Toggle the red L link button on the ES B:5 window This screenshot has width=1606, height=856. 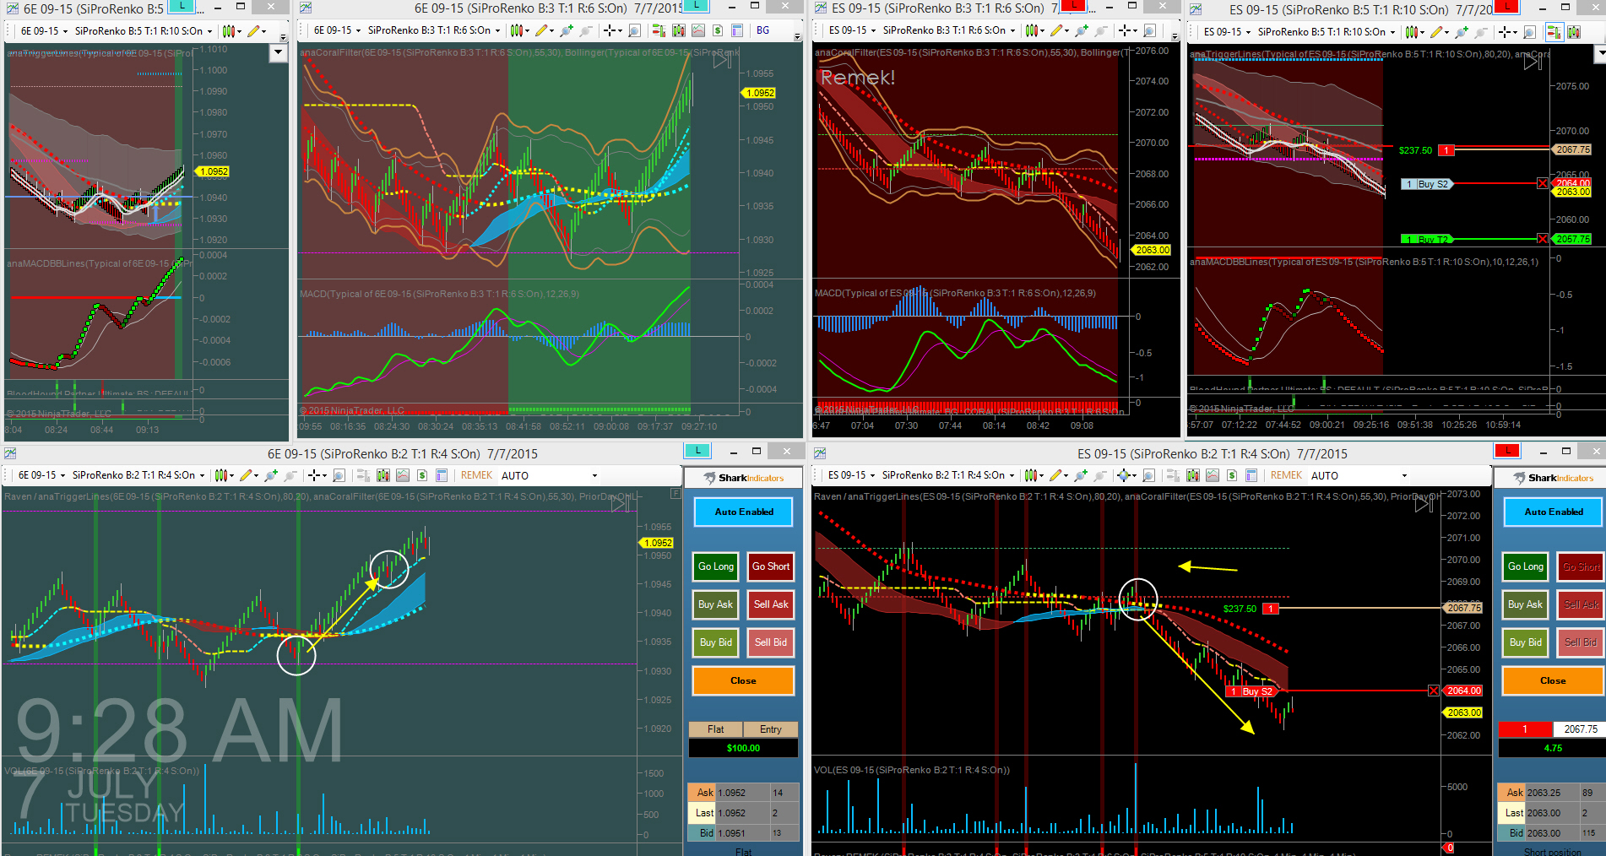pos(1506,7)
